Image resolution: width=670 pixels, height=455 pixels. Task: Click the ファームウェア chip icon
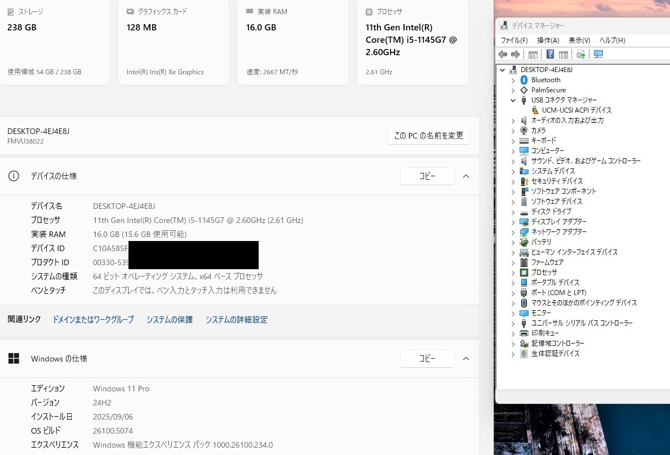[524, 262]
